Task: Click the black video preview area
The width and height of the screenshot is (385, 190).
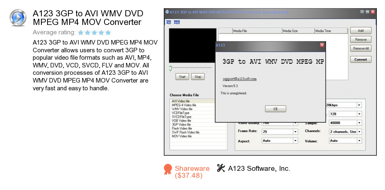Action: click(x=193, y=45)
